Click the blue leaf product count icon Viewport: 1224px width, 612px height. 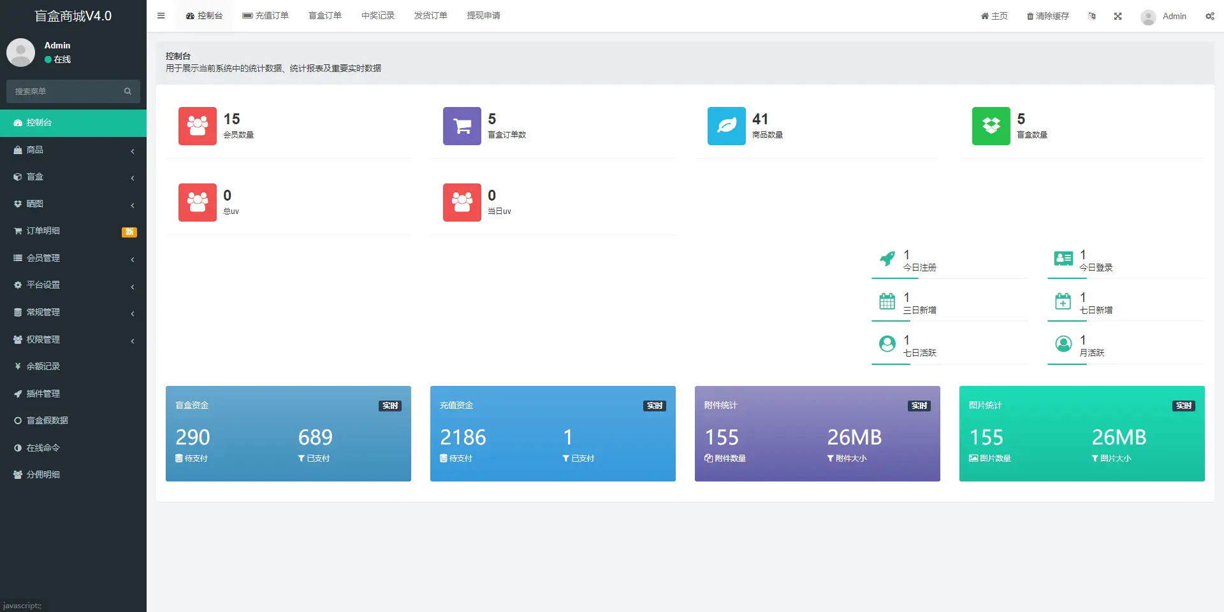click(x=726, y=126)
